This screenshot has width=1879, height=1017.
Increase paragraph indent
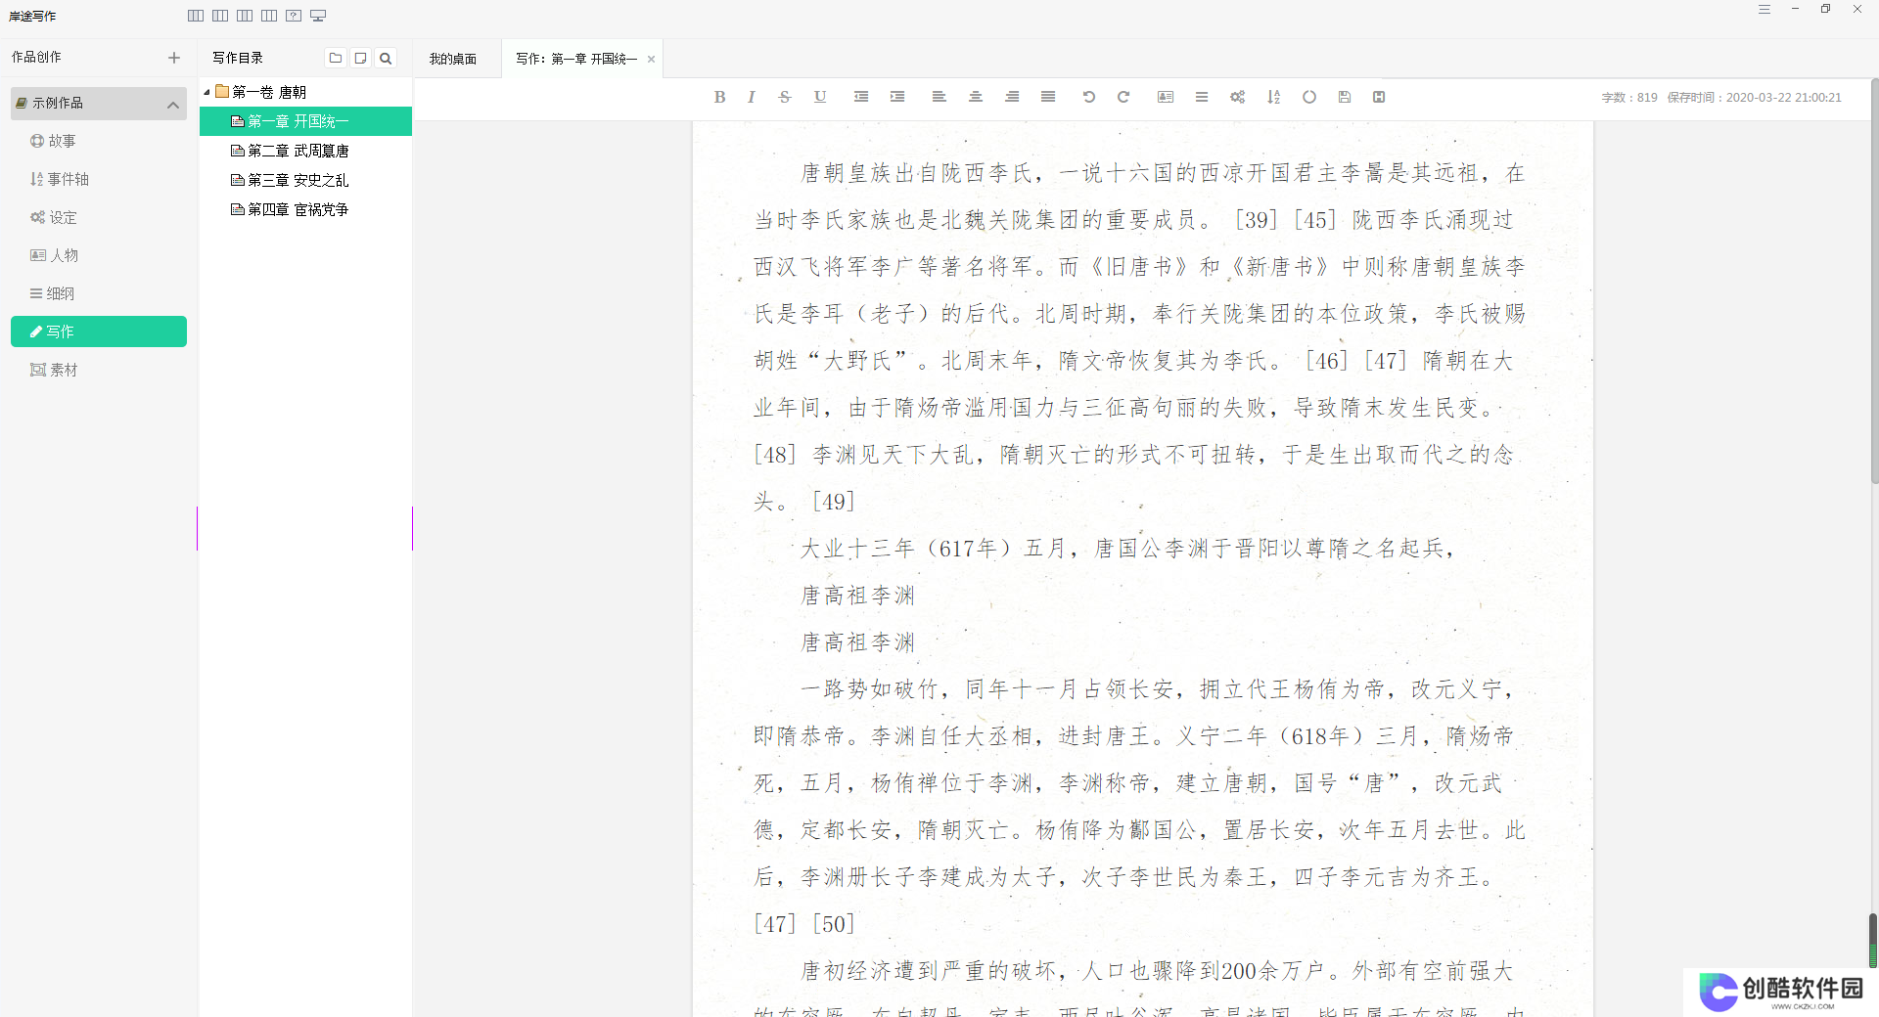tap(897, 97)
